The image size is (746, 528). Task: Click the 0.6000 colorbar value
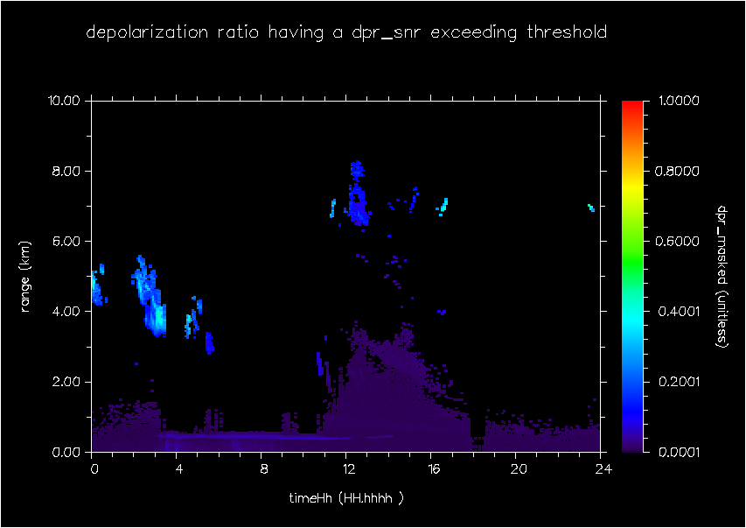click(x=678, y=241)
